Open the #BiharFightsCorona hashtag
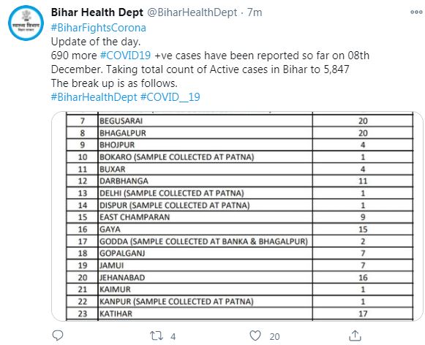Screen dimensions: 425x345 tap(99, 28)
